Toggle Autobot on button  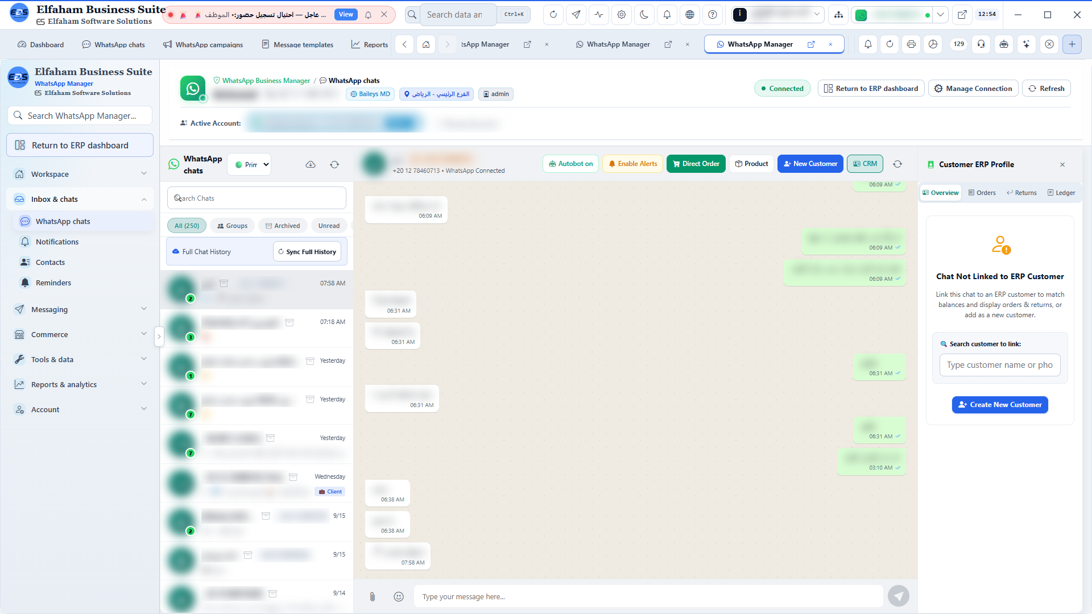[x=570, y=164]
